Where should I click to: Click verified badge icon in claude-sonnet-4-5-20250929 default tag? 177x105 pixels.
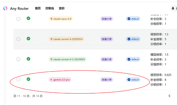(x=129, y=59)
